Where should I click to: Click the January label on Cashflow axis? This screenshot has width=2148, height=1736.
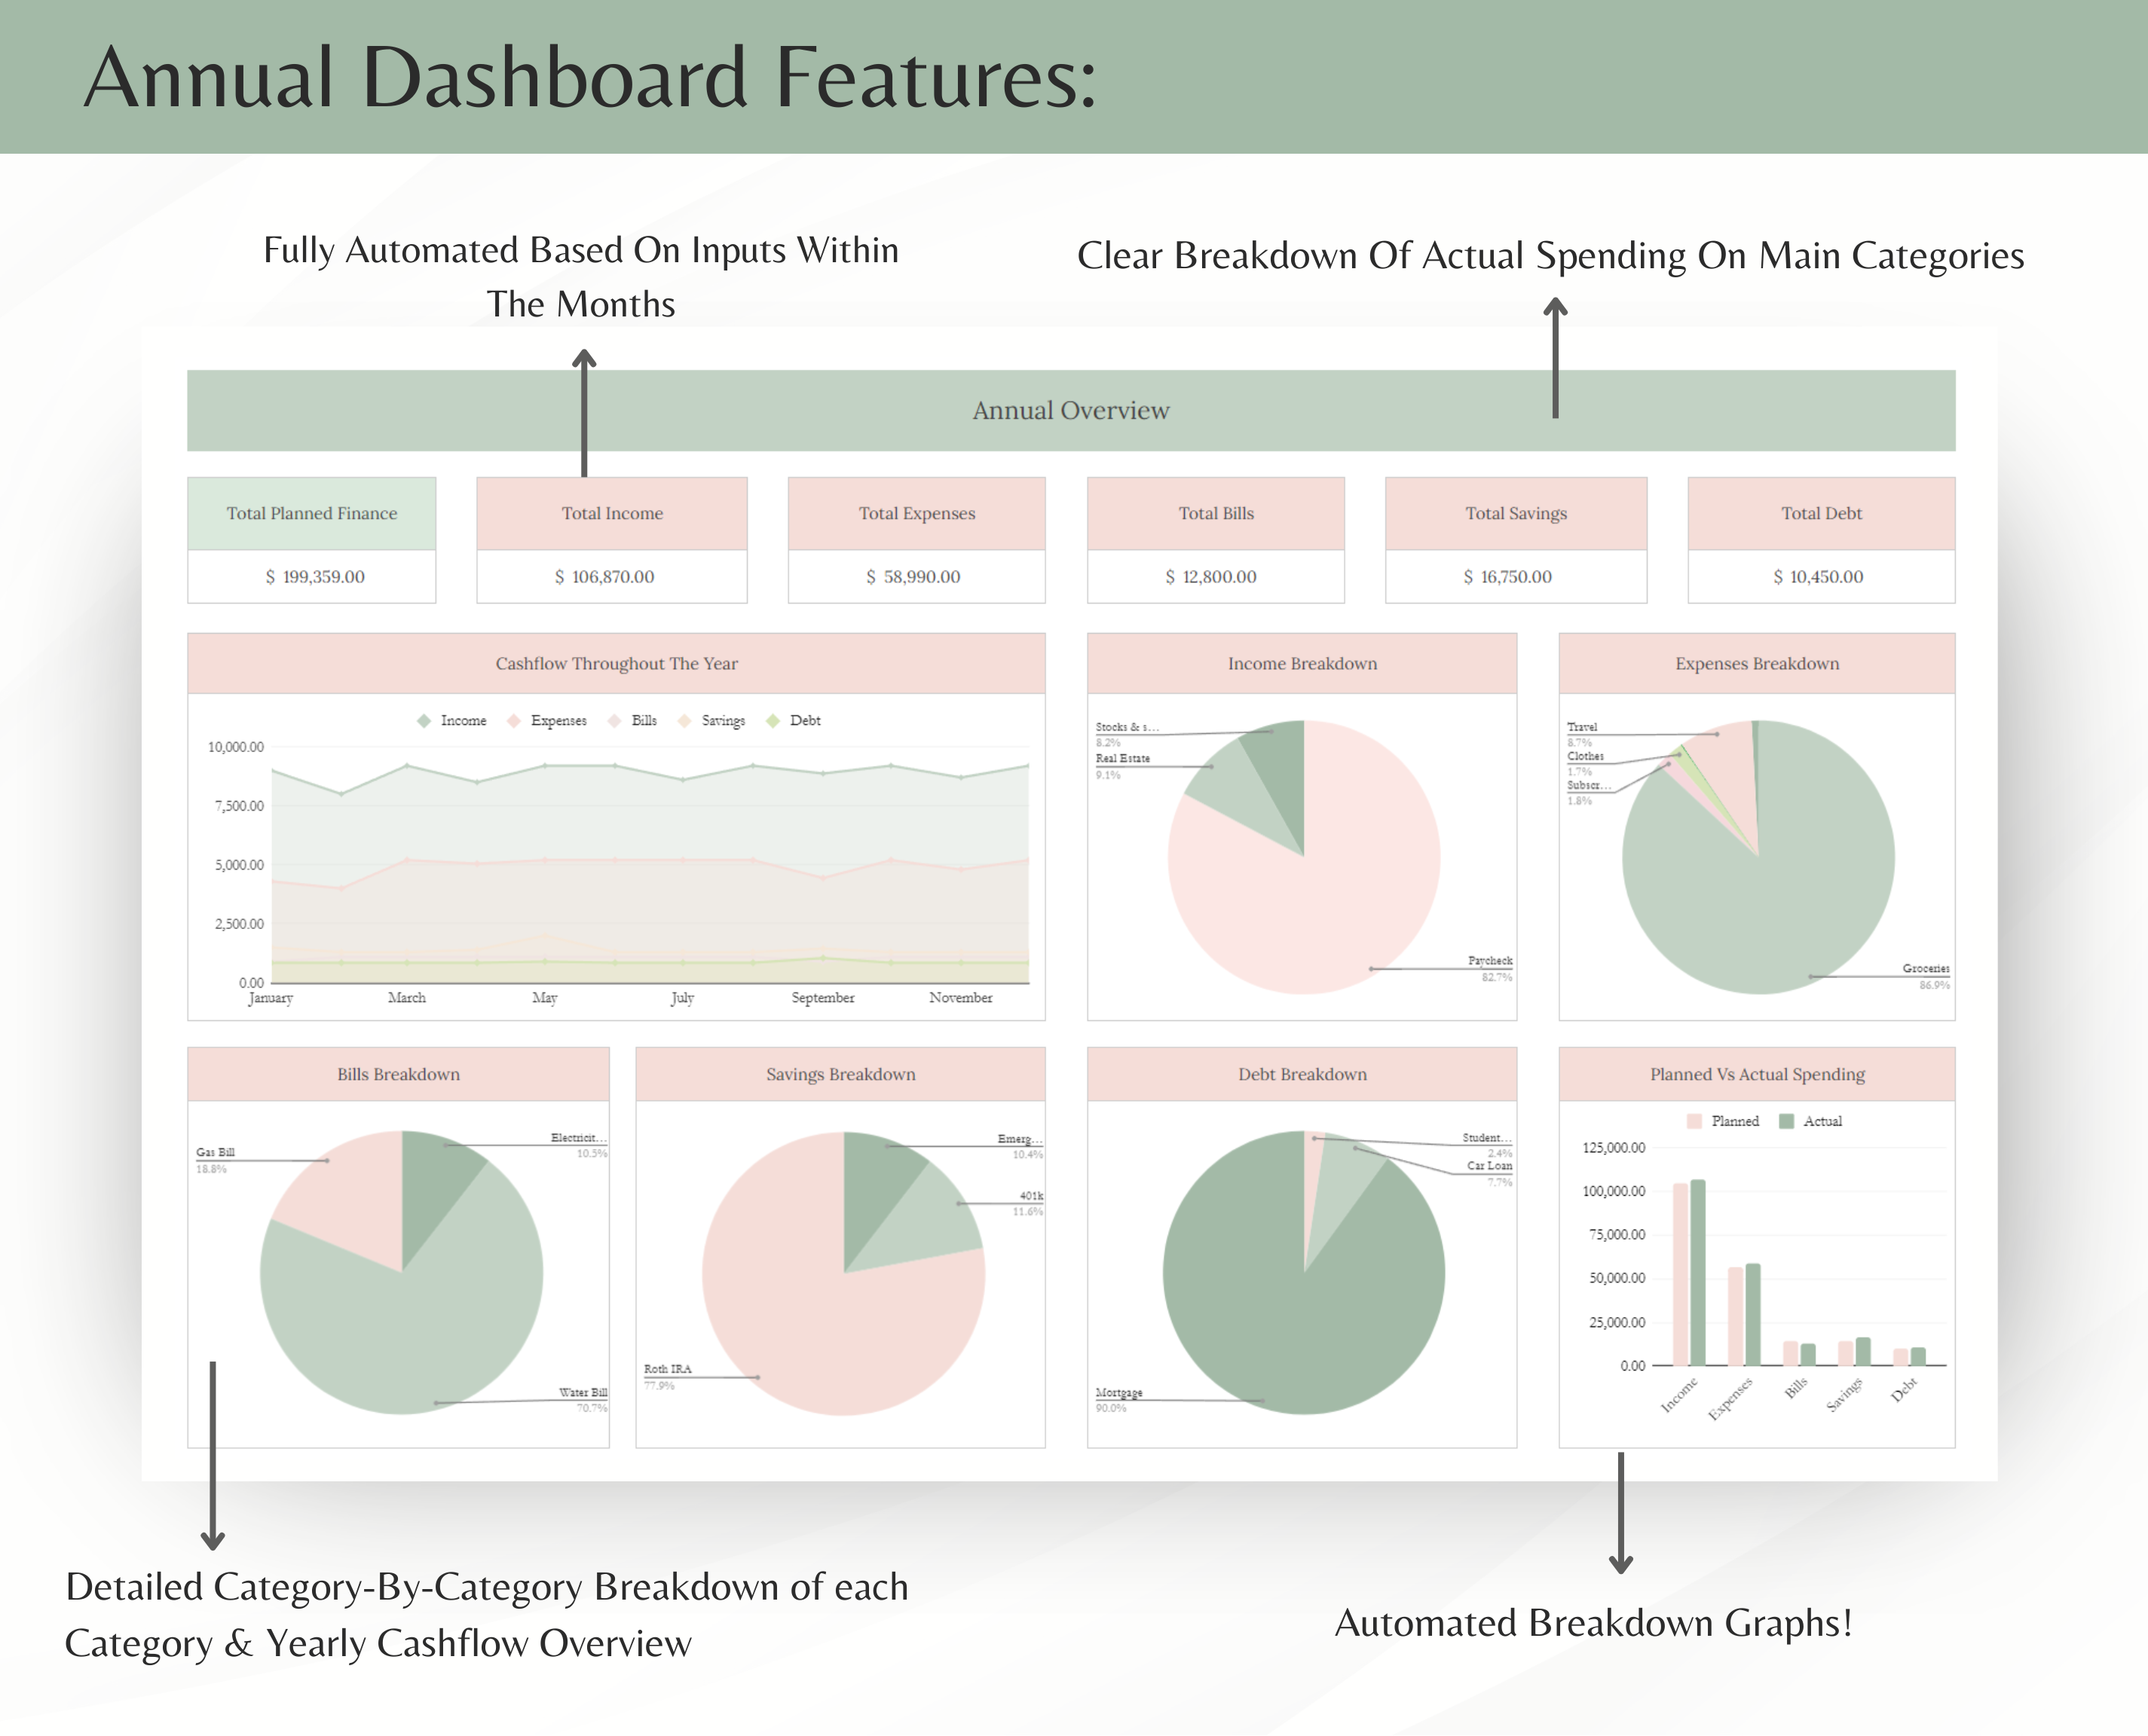[271, 998]
